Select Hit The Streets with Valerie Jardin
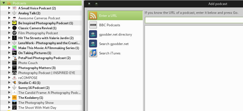The image size is (243, 111). pos(46,38)
